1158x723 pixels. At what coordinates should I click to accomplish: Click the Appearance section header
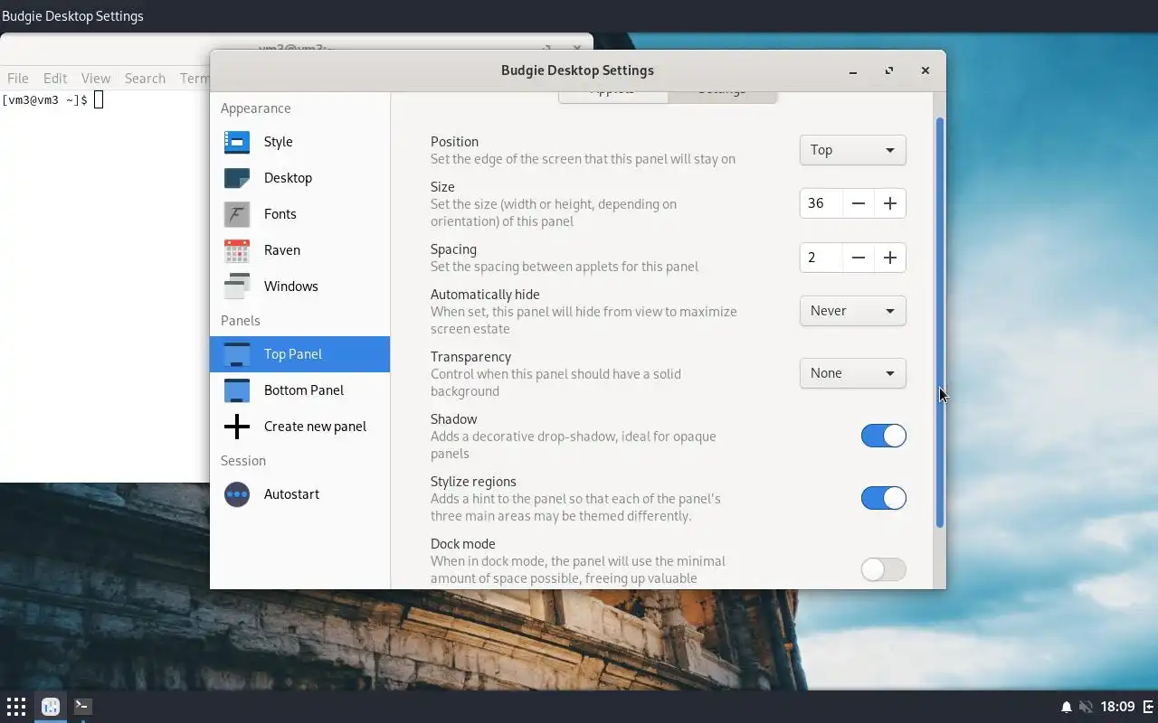tap(256, 108)
